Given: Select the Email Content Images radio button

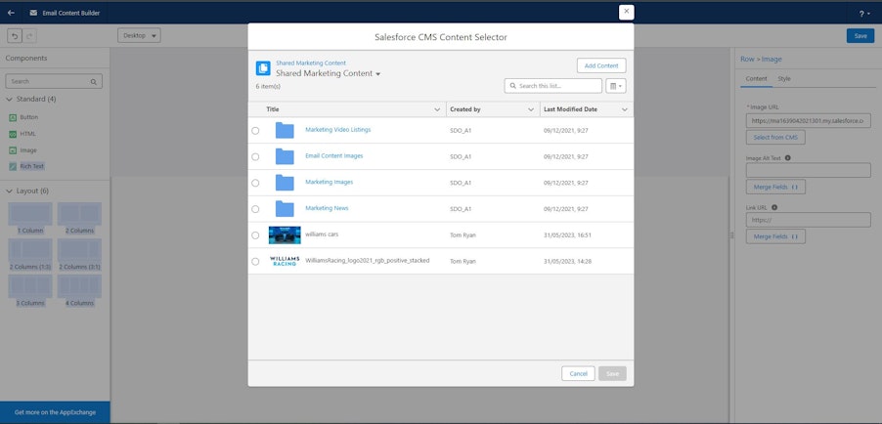Looking at the screenshot, I should [255, 157].
